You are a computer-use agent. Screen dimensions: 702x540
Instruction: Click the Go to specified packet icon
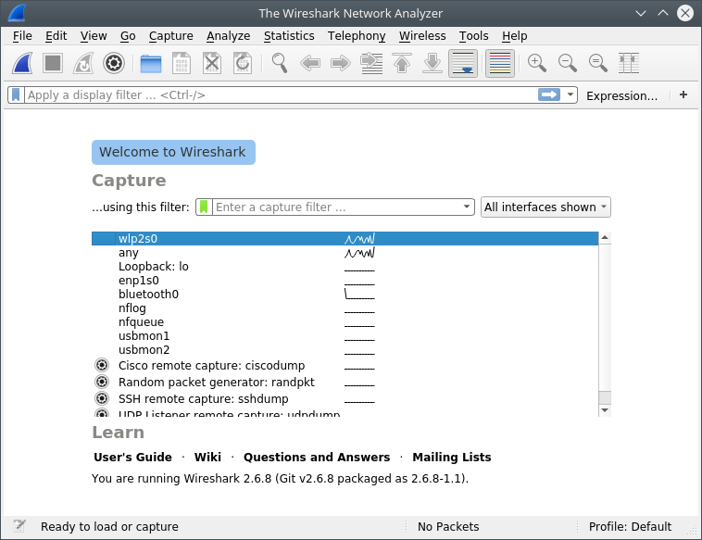pyautogui.click(x=371, y=63)
